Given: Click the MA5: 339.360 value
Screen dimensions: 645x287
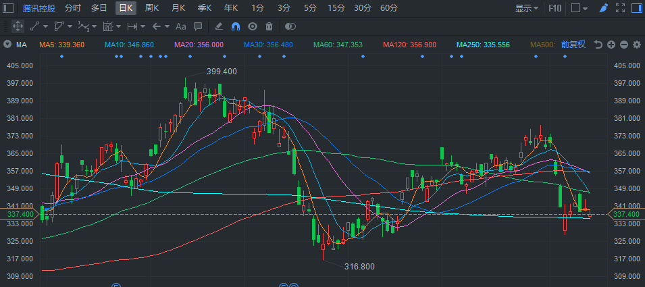Looking at the screenshot, I should tap(61, 45).
